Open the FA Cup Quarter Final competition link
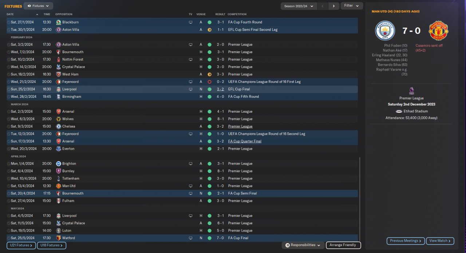466x253 pixels. click(x=245, y=141)
